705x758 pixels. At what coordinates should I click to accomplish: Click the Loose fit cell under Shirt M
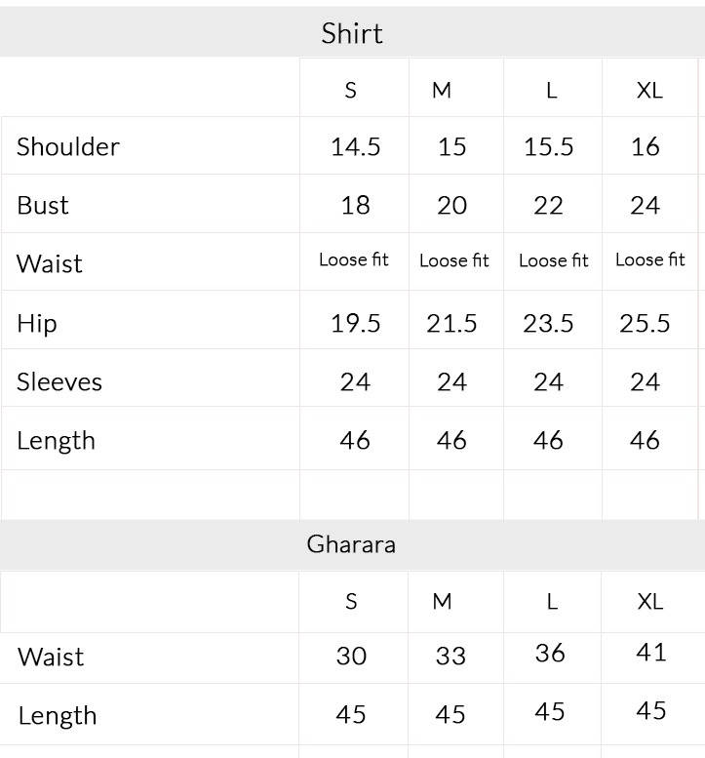coord(454,260)
